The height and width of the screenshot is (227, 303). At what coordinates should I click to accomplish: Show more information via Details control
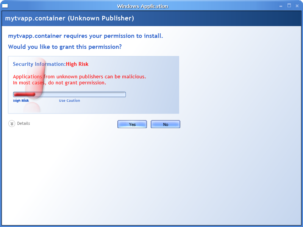pos(24,123)
